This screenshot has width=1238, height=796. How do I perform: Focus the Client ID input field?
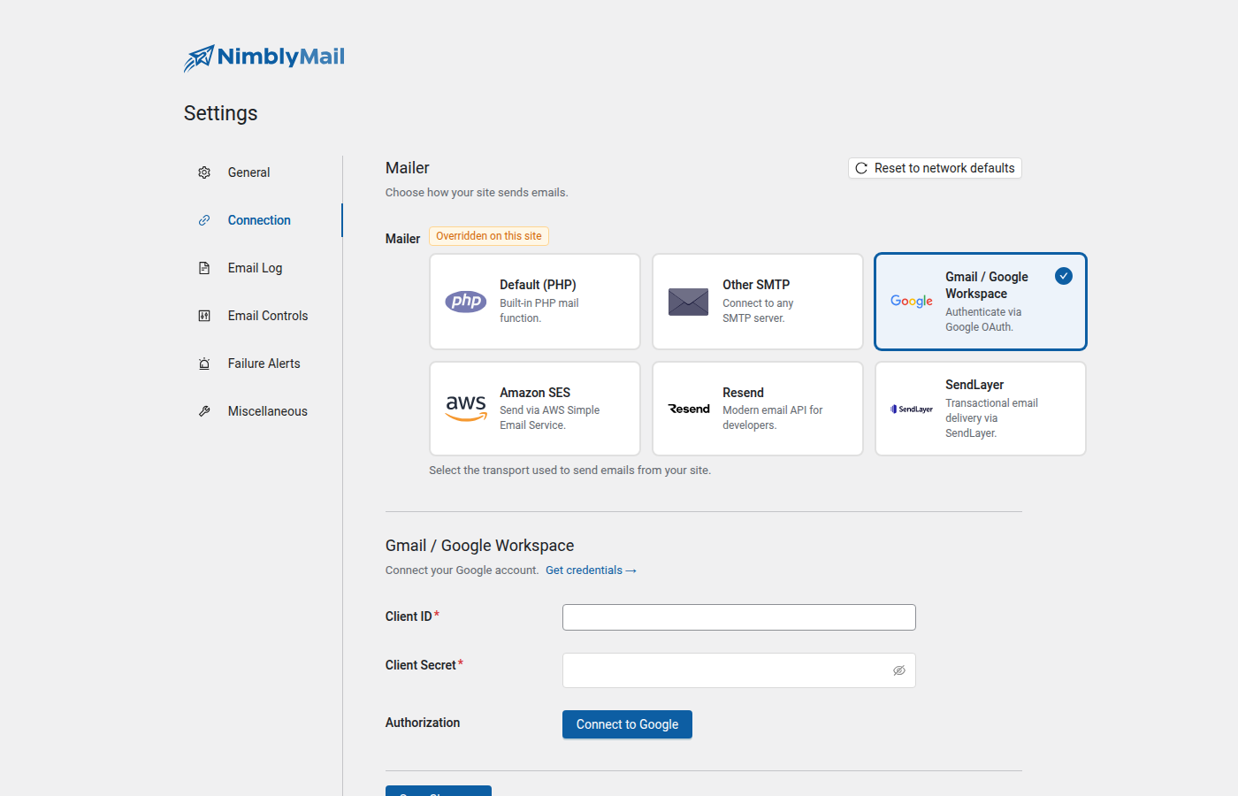click(x=739, y=617)
